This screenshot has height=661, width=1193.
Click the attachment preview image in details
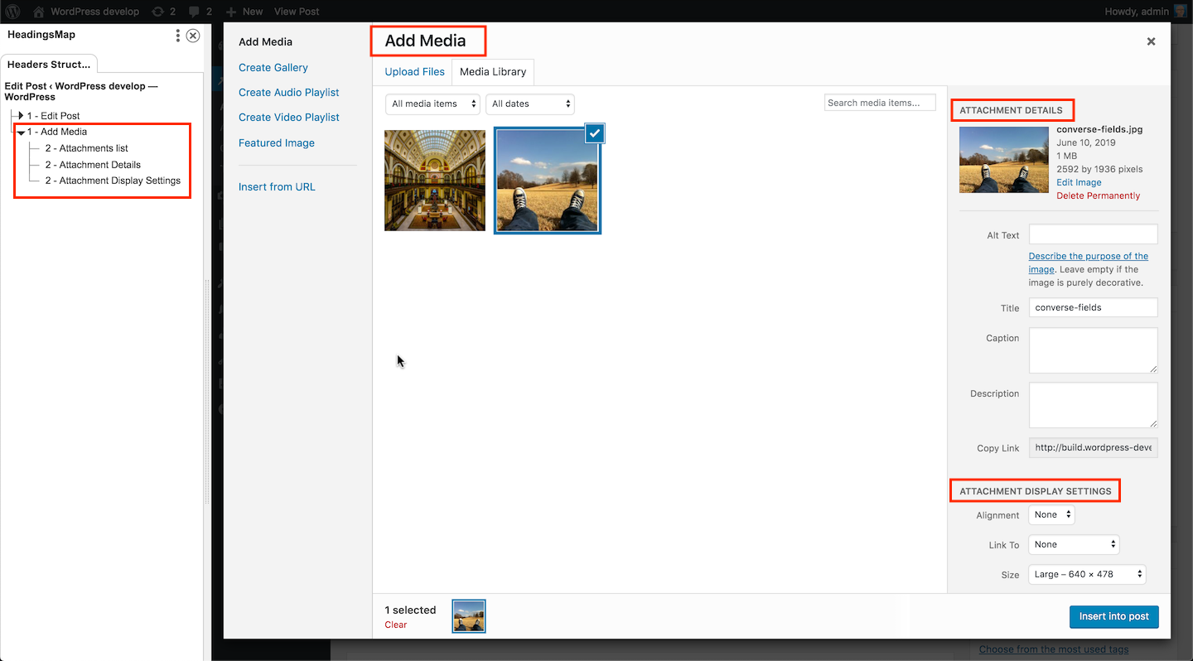[1004, 159]
